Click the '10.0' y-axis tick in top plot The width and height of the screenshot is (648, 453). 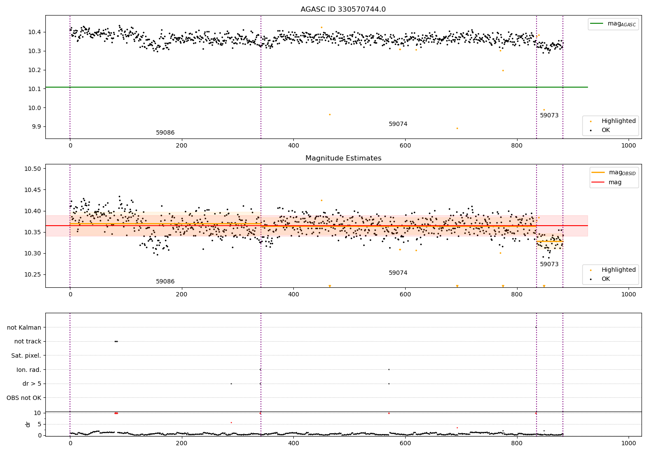(34, 108)
